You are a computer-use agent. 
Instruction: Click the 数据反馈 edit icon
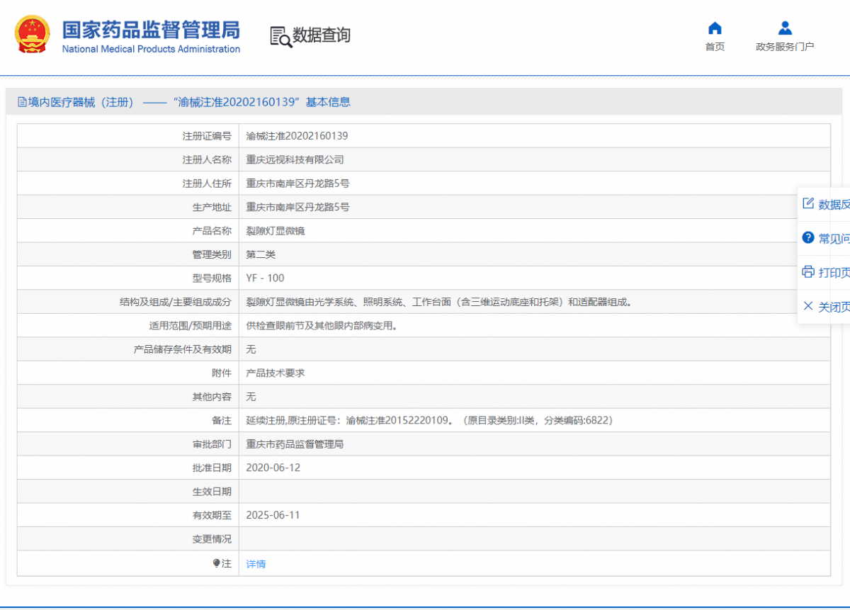point(807,204)
